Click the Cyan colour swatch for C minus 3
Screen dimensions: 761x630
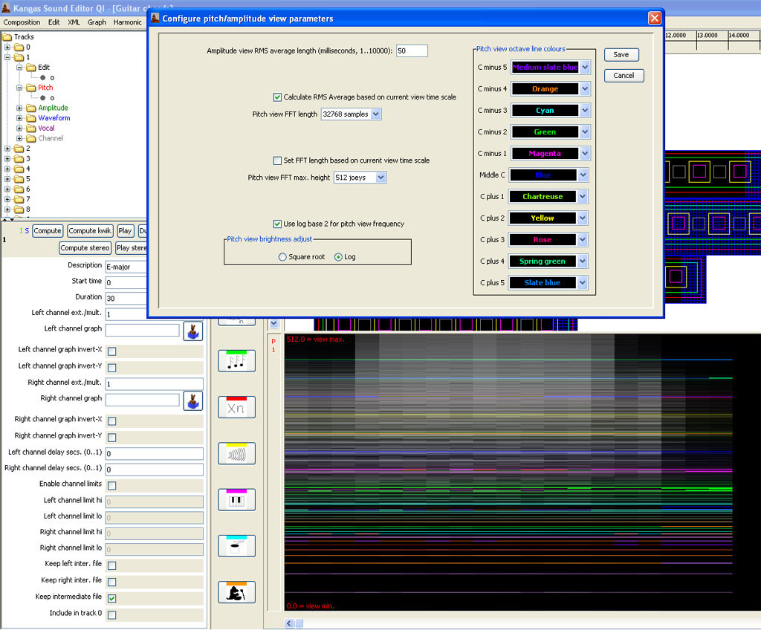[545, 110]
